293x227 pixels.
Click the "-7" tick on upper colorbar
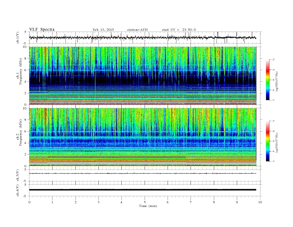[x=273, y=100]
